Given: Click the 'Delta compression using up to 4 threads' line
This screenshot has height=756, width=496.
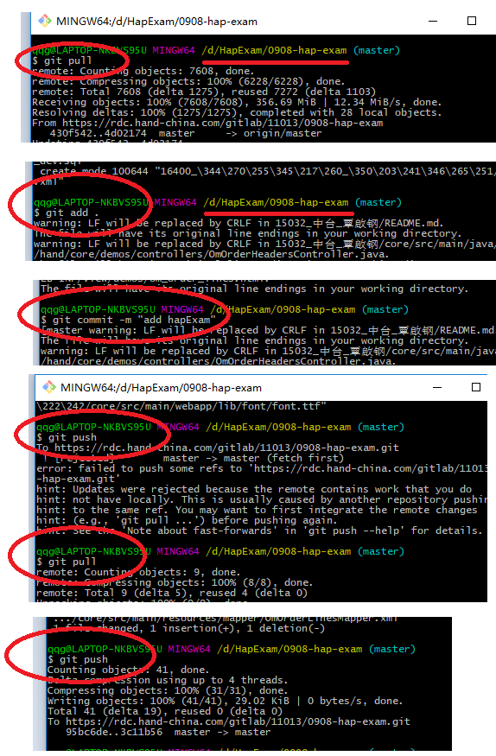Looking at the screenshot, I should coord(168,680).
